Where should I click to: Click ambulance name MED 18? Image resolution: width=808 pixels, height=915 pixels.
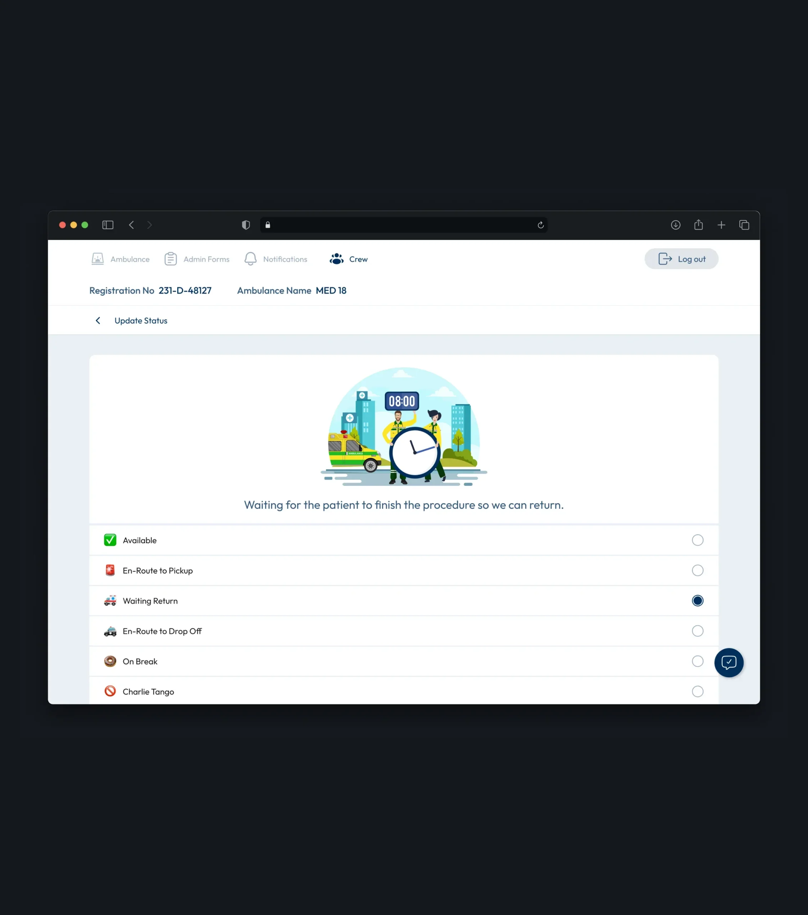point(331,291)
